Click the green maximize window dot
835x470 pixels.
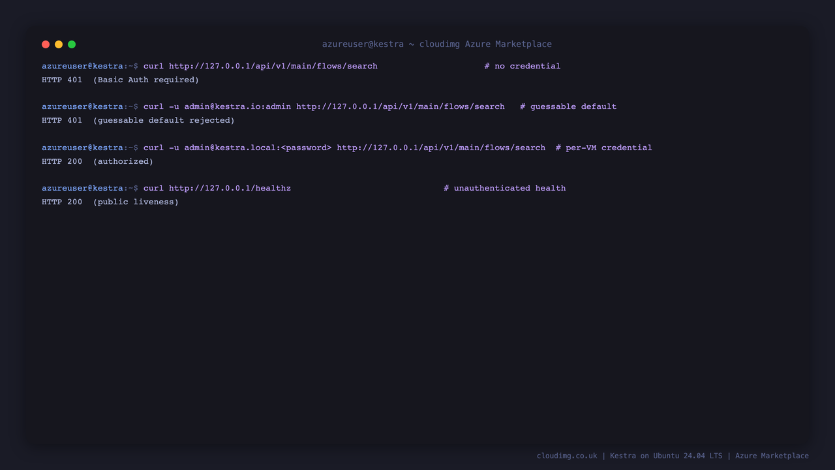72,44
